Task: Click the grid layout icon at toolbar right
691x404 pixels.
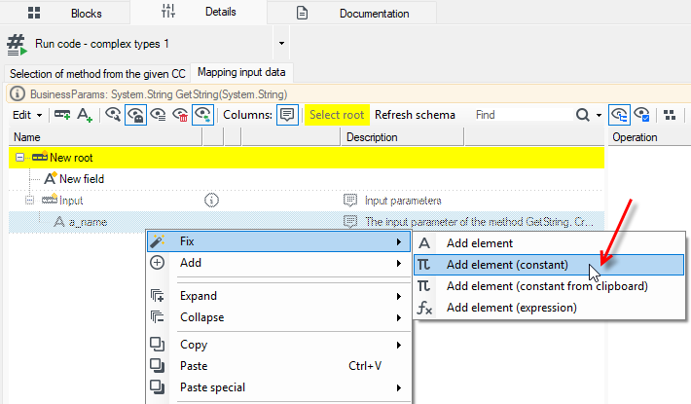Action: [670, 115]
